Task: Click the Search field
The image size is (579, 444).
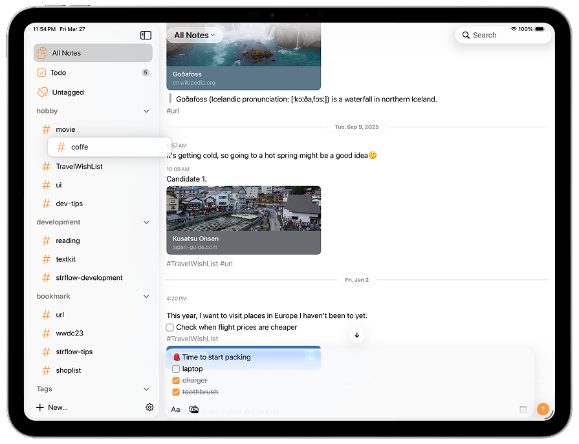Action: 502,36
